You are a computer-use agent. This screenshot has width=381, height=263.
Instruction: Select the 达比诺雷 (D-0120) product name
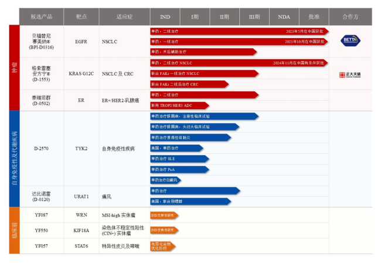coord(41,196)
